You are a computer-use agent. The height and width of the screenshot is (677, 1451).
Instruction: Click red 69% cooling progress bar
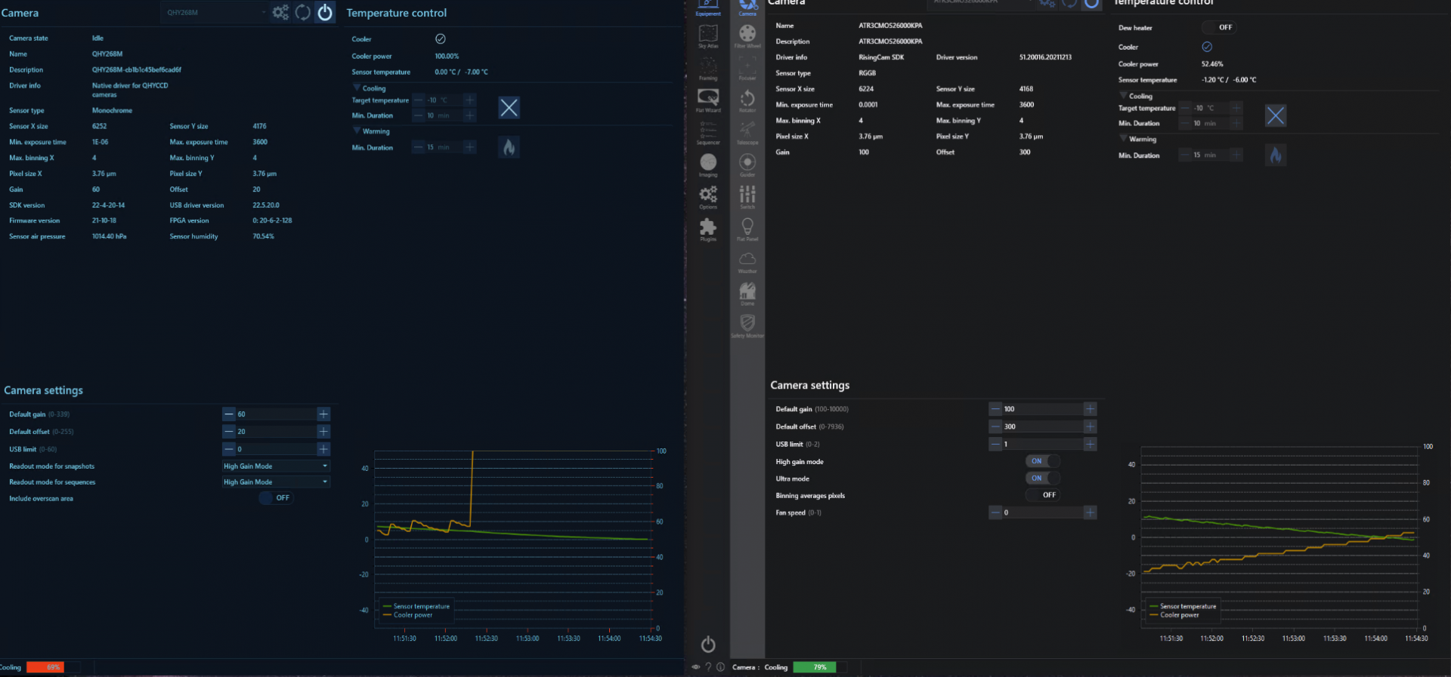53,667
